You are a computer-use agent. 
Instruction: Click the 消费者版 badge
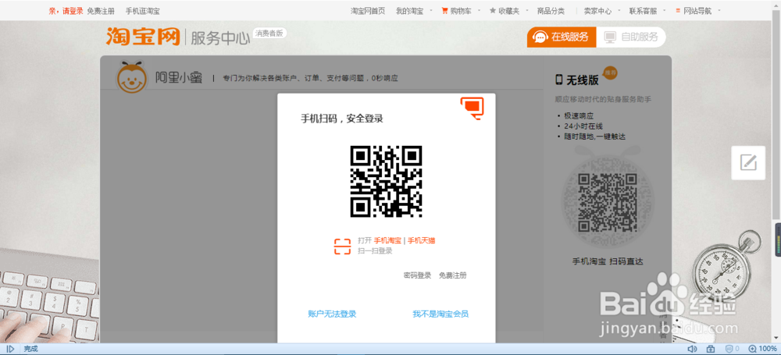pyautogui.click(x=269, y=34)
